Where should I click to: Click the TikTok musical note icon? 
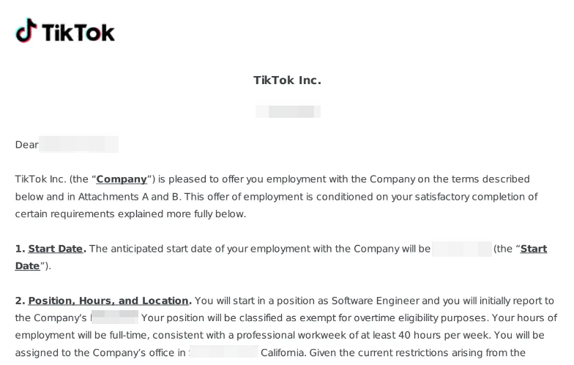click(26, 31)
